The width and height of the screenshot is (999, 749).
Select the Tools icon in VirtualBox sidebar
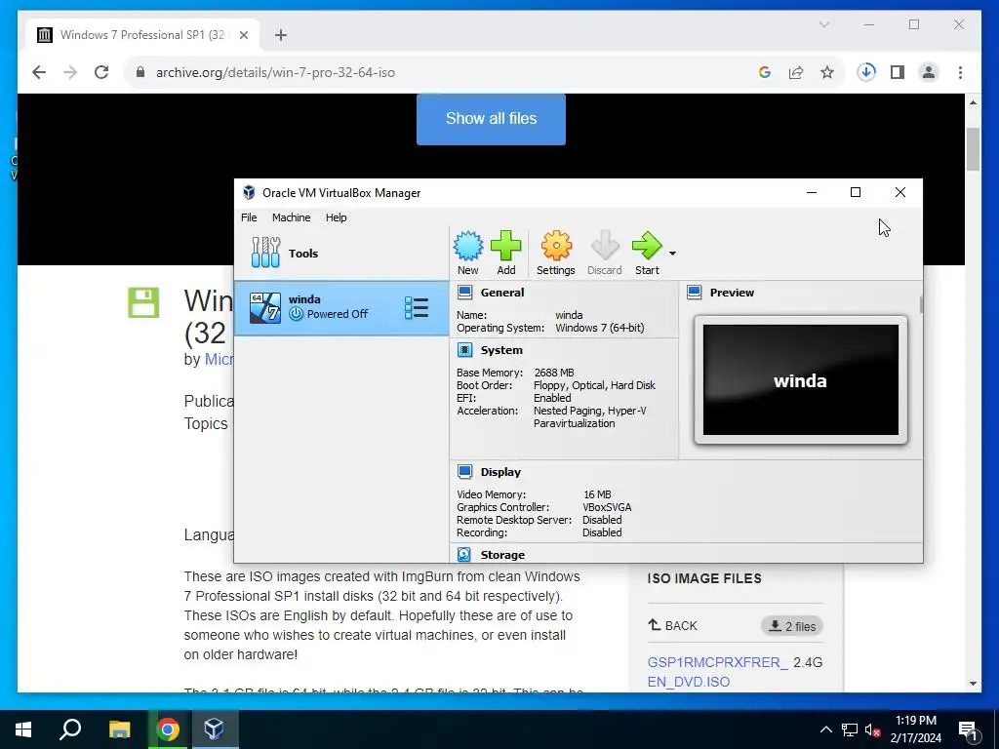pyautogui.click(x=265, y=253)
